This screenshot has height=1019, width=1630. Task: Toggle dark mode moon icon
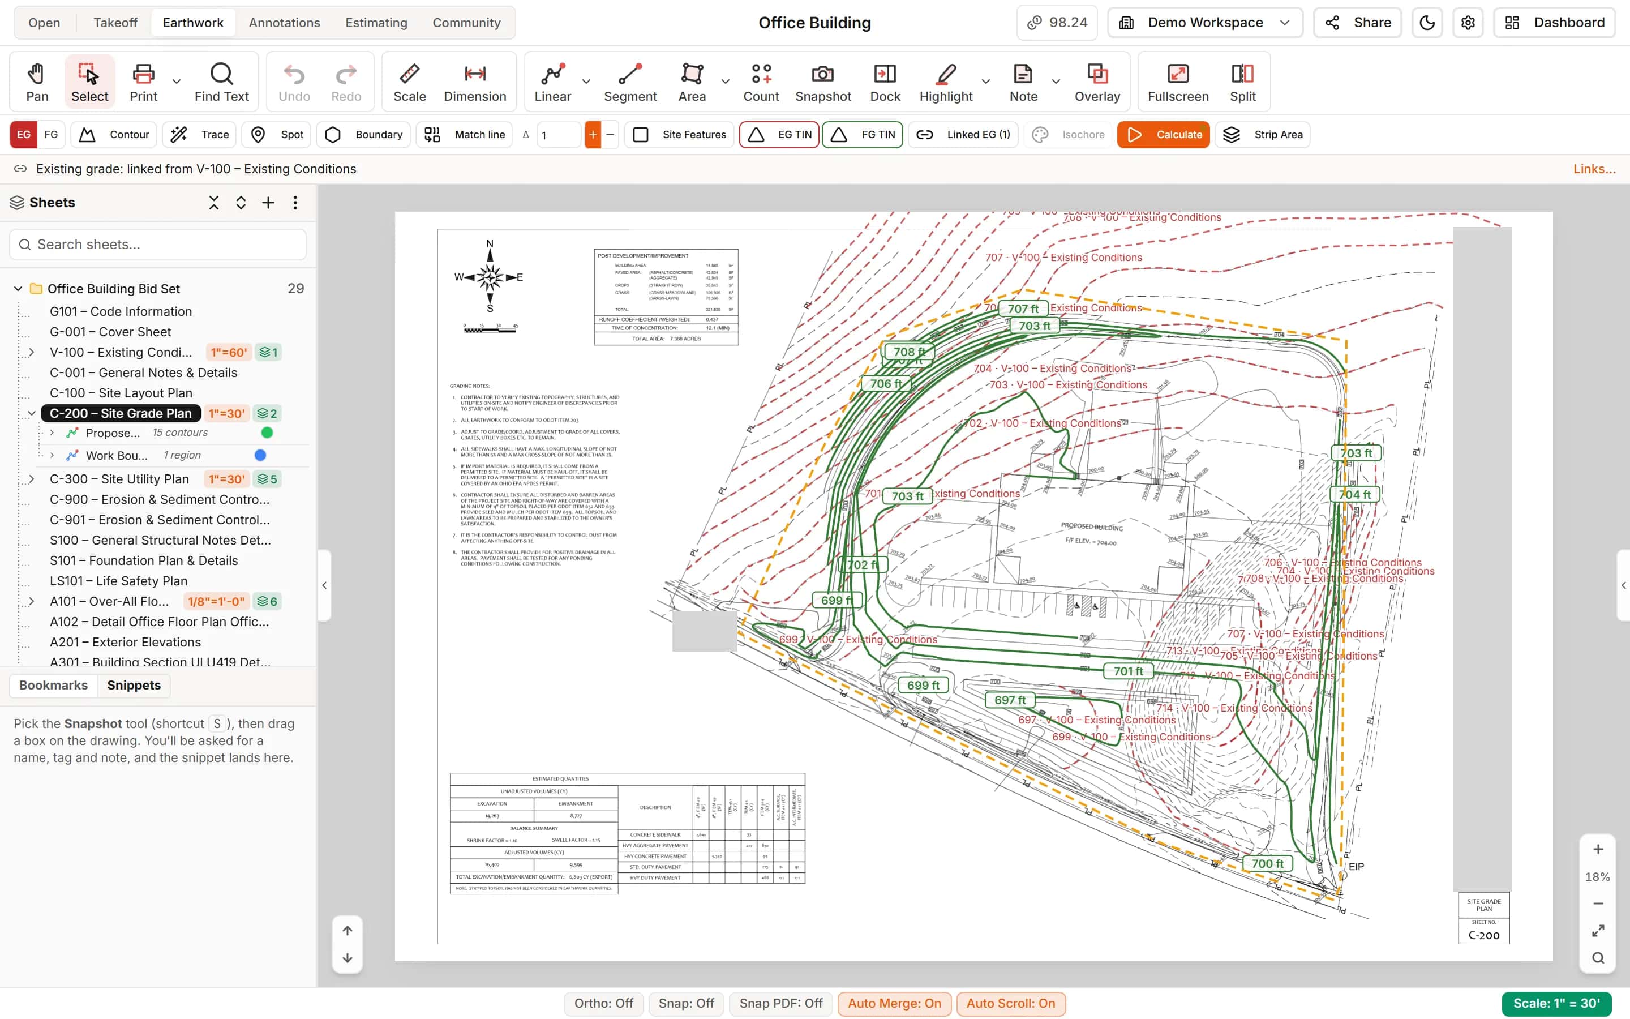coord(1427,23)
